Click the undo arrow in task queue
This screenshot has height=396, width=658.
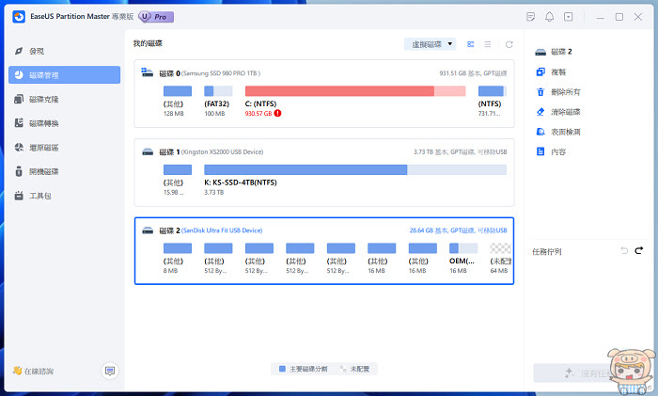coord(624,251)
